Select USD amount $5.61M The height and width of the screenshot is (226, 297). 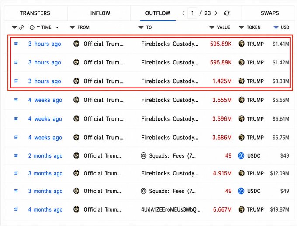click(281, 119)
